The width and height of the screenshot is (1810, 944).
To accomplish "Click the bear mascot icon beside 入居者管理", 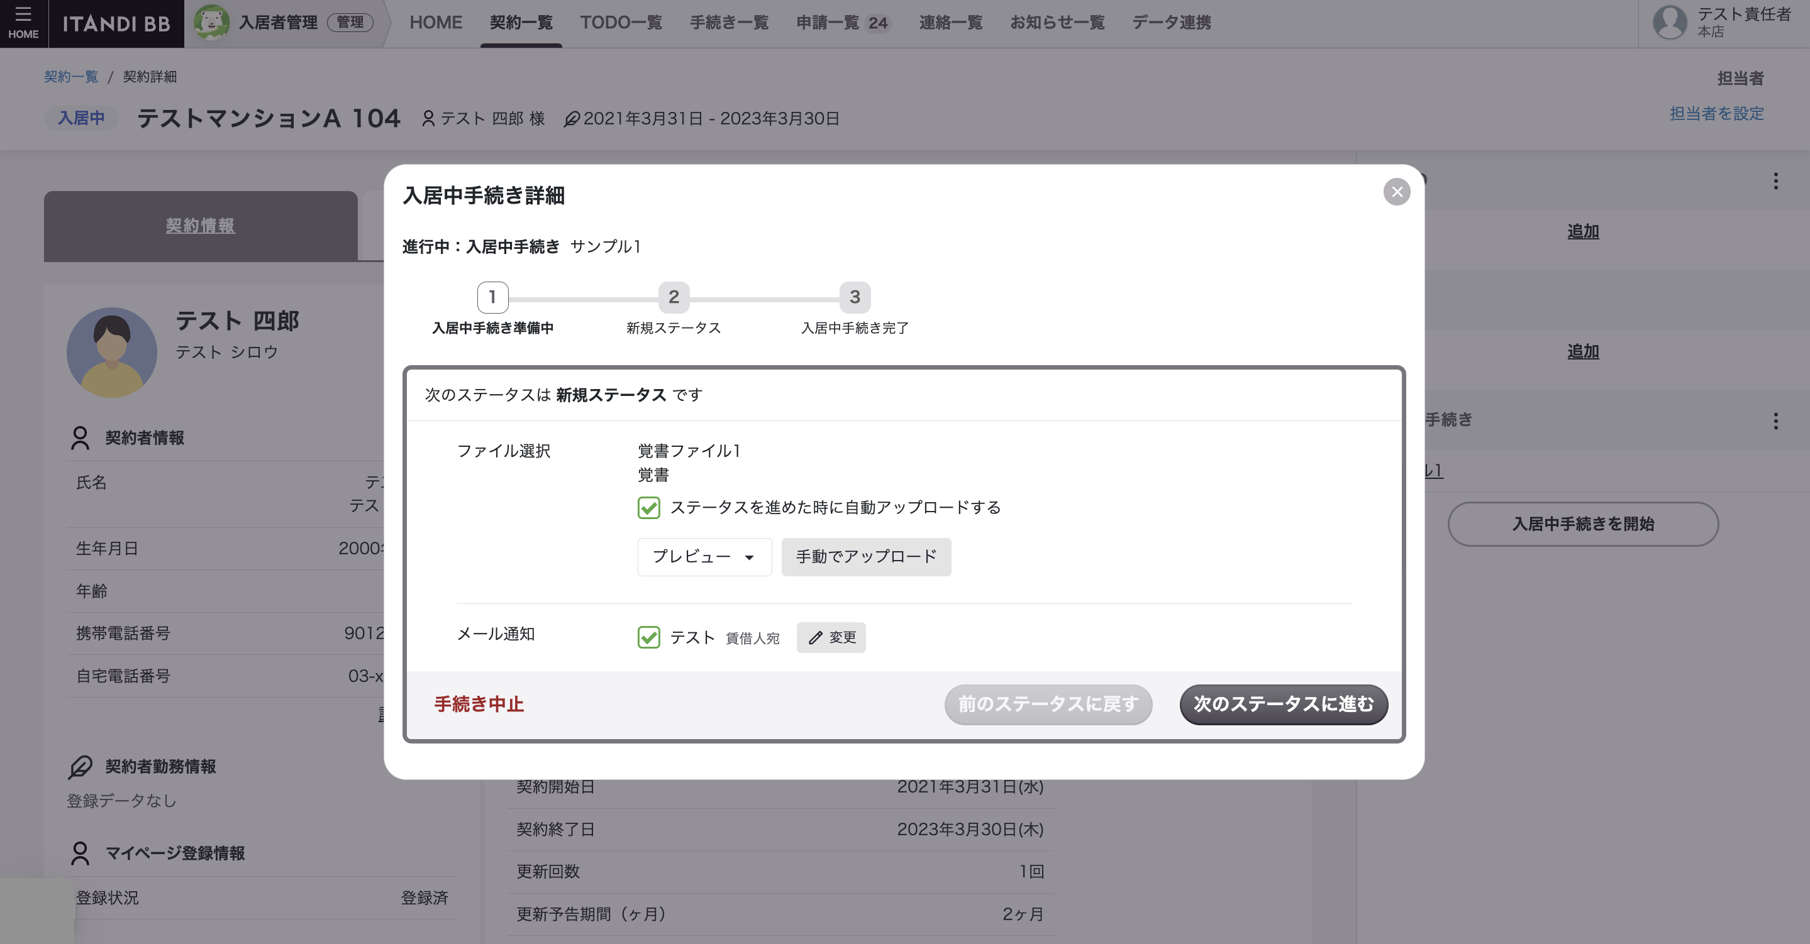I will tap(211, 23).
